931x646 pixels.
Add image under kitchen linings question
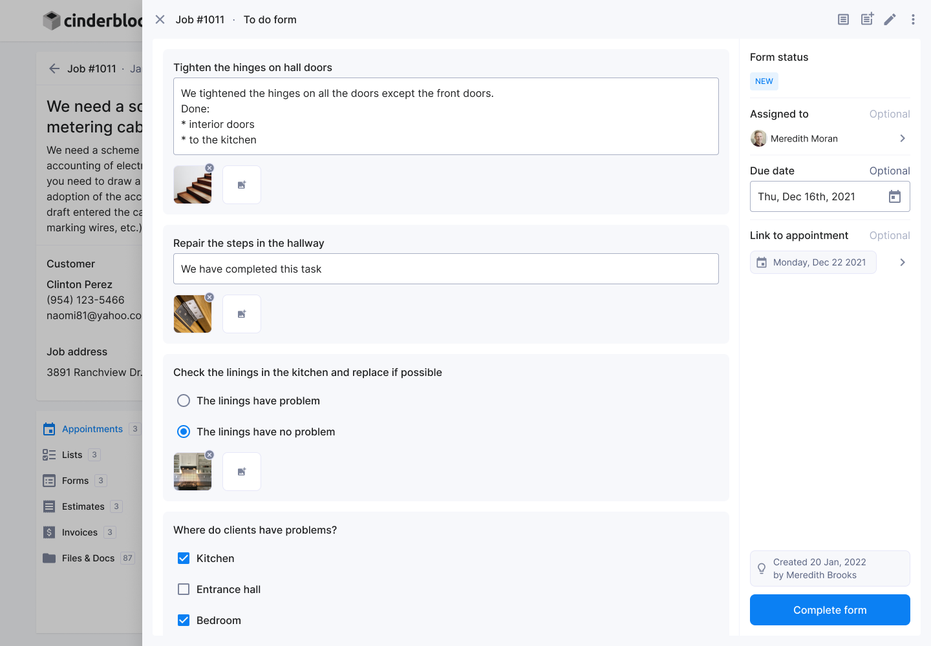coord(242,472)
